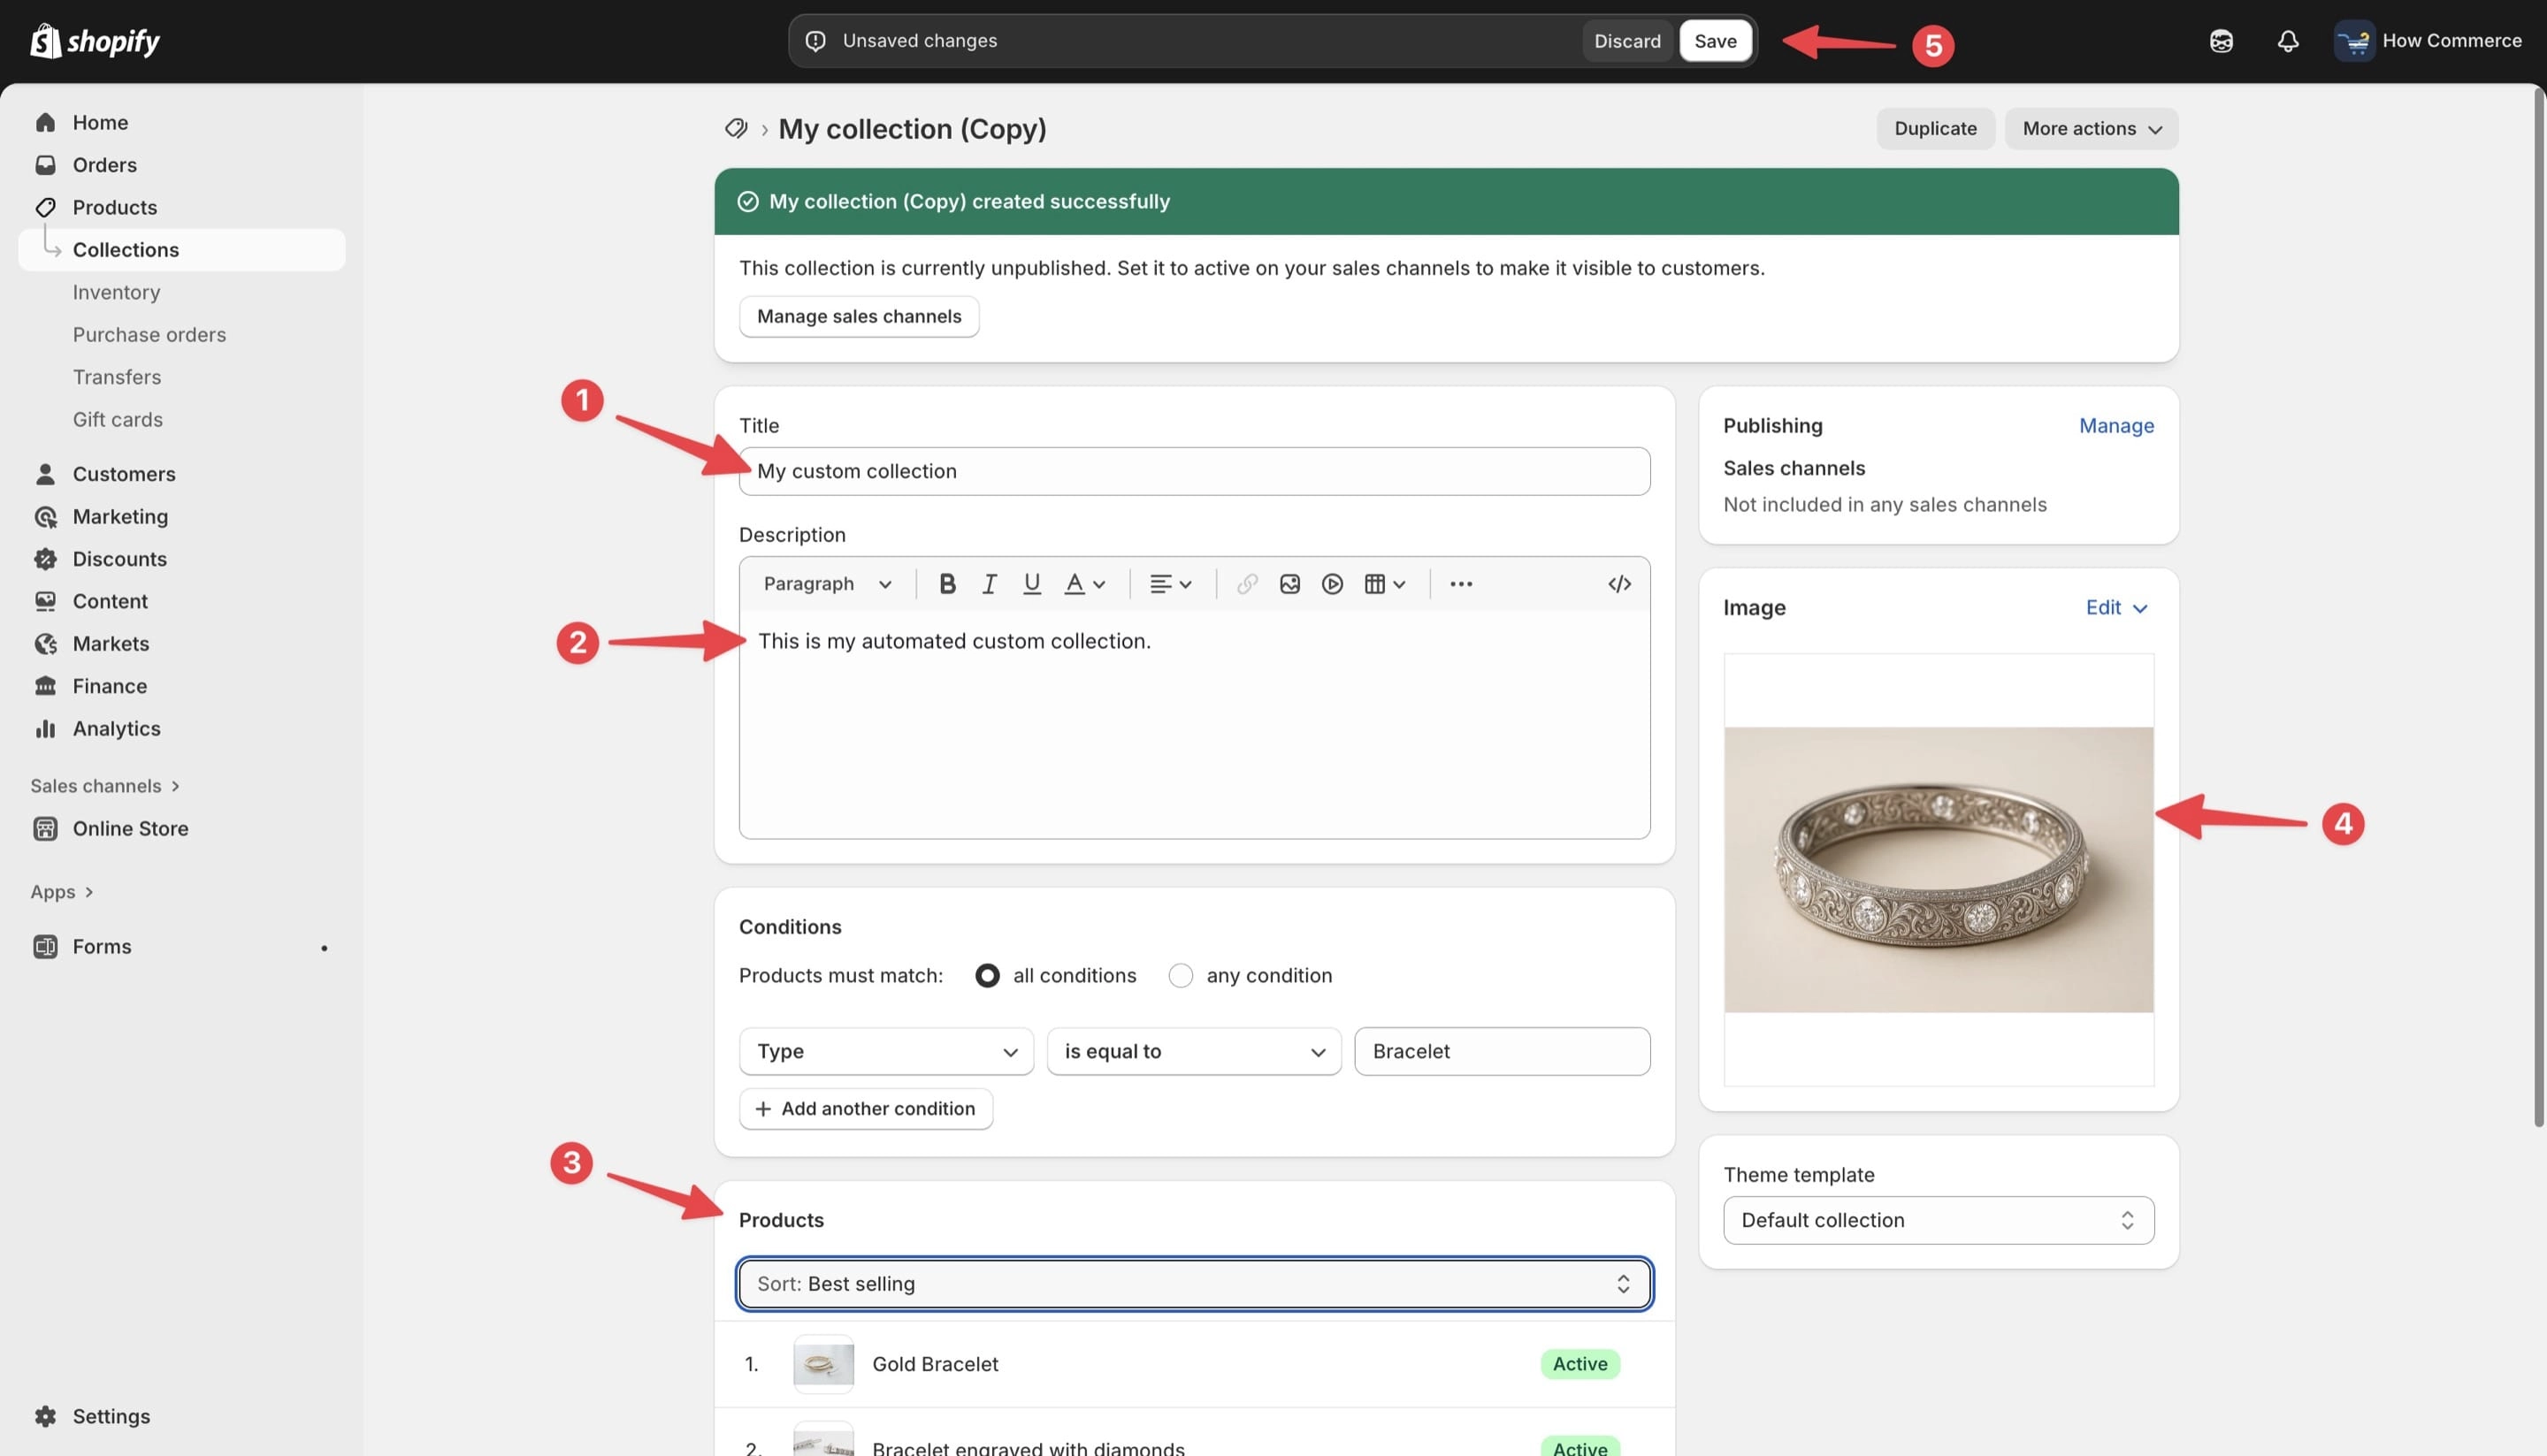Click the Bracelet condition value field

pyautogui.click(x=1502, y=1051)
